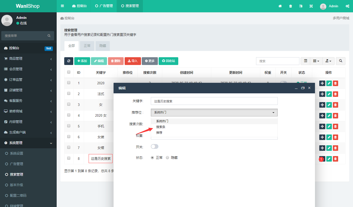The width and height of the screenshot is (353, 207).
Task: Check the checkbox for row ID 3
Action: 69,104
